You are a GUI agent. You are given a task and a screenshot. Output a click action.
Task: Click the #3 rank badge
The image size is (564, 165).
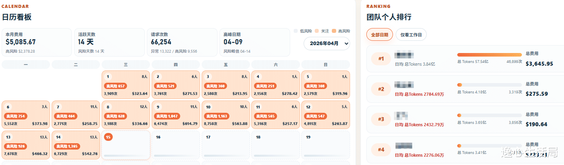381,119
